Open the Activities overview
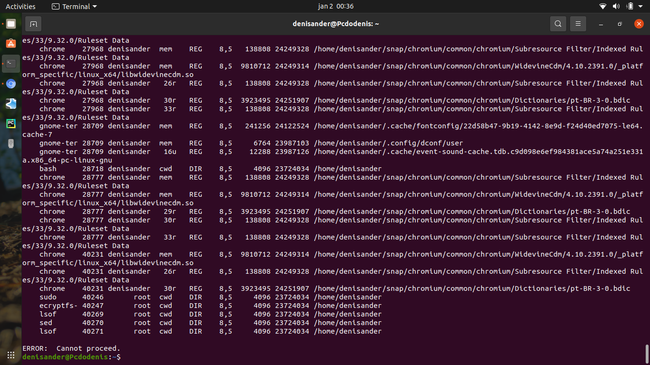The height and width of the screenshot is (365, 650). 20,7
